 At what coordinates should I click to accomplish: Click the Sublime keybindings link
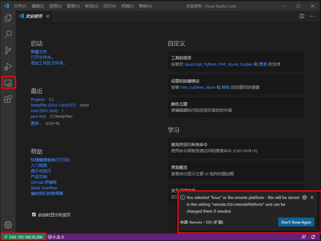[196, 87]
